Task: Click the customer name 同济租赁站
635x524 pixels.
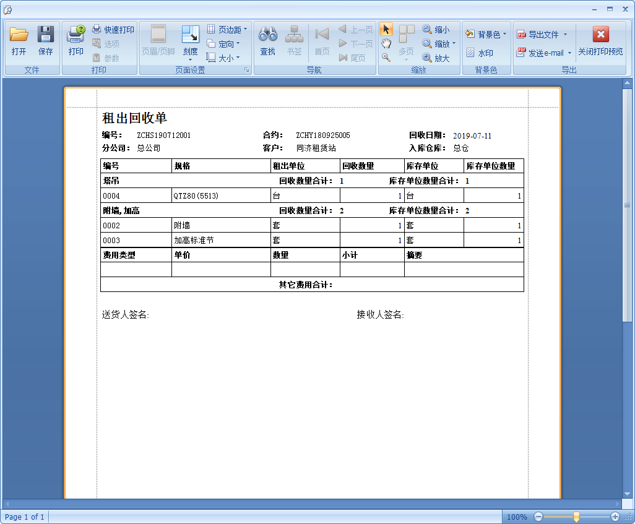Action: [316, 148]
